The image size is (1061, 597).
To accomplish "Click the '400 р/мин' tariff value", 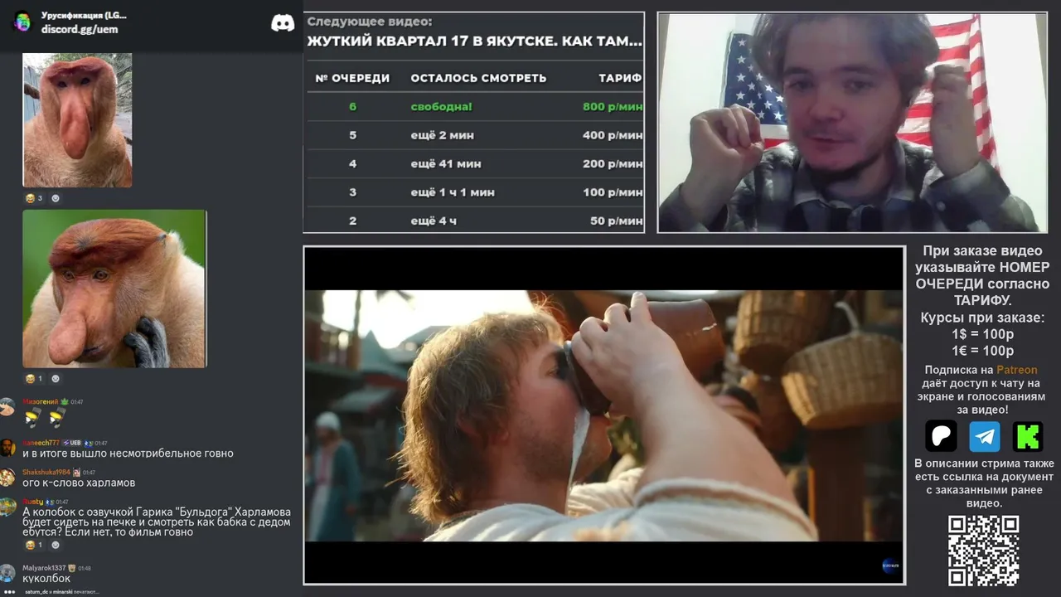I will [613, 135].
